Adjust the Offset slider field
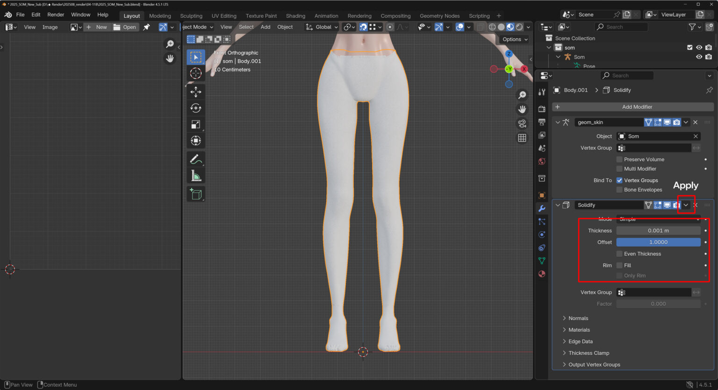This screenshot has height=390, width=718. (x=658, y=242)
